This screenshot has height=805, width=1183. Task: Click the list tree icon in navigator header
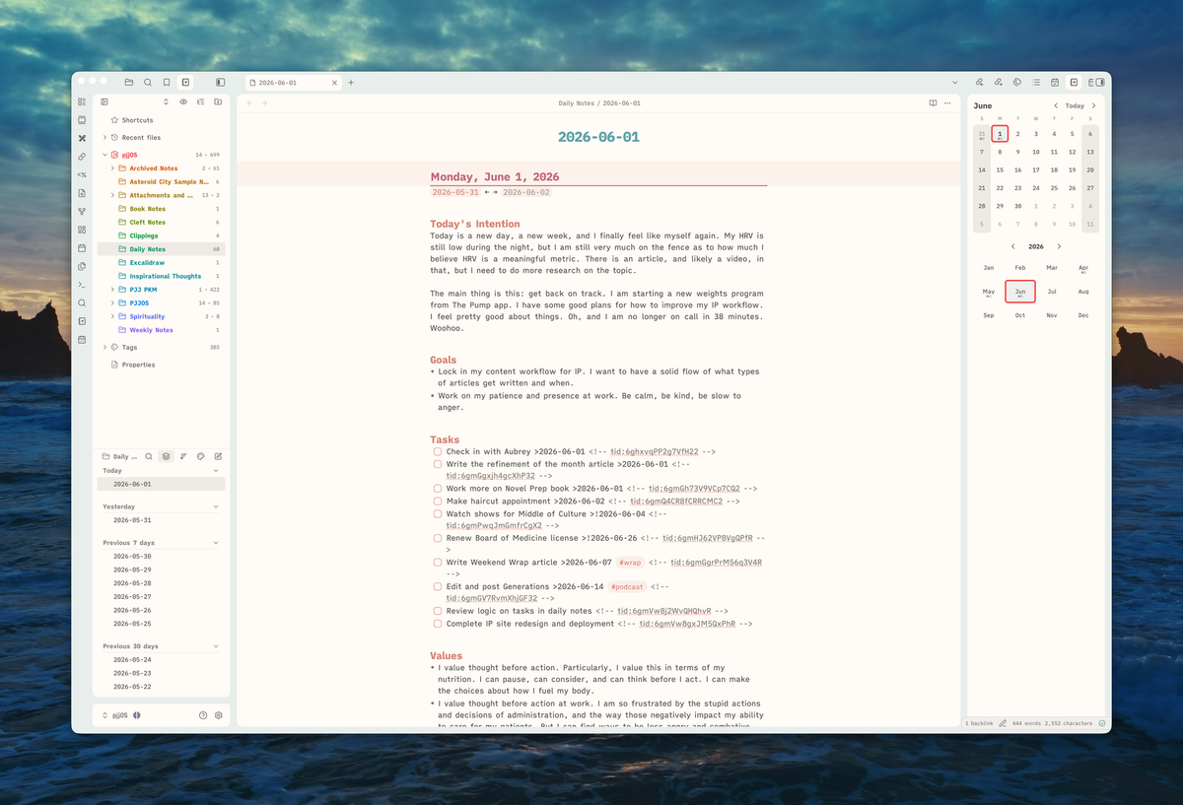[200, 101]
